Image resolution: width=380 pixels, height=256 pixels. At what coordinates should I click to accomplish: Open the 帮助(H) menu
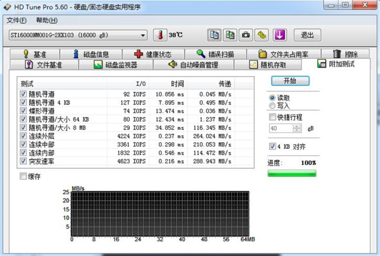[47, 20]
